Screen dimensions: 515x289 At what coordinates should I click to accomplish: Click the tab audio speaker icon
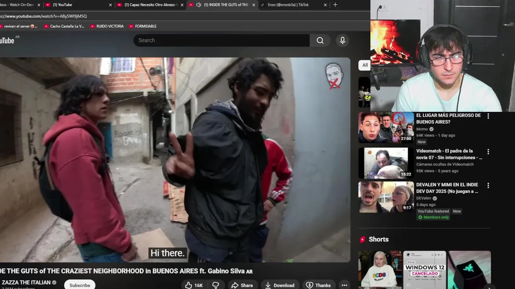199,5
